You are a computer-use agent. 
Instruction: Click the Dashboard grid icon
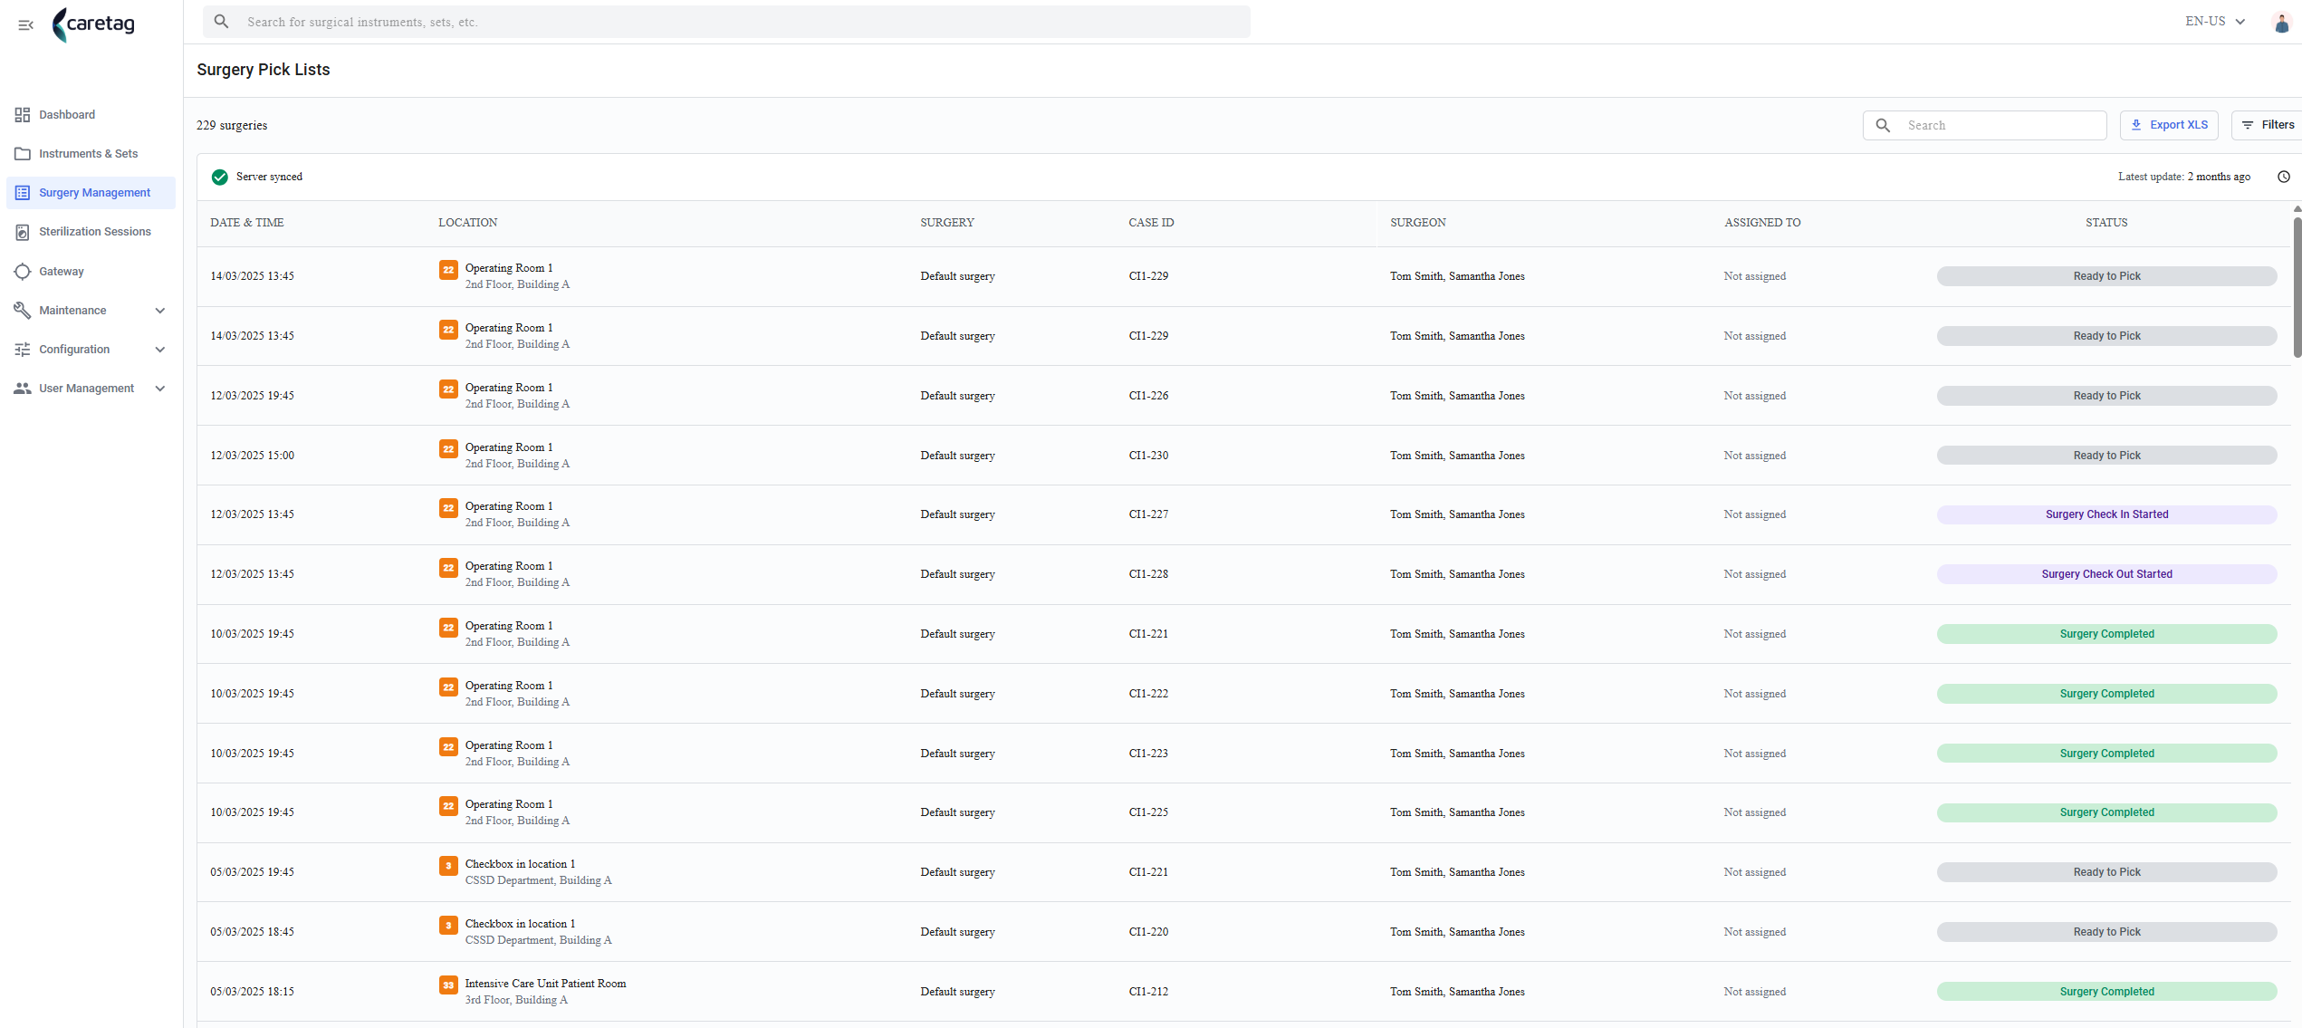click(x=23, y=114)
